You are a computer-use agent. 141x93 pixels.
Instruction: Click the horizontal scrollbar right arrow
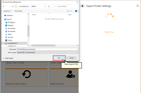point(78,45)
